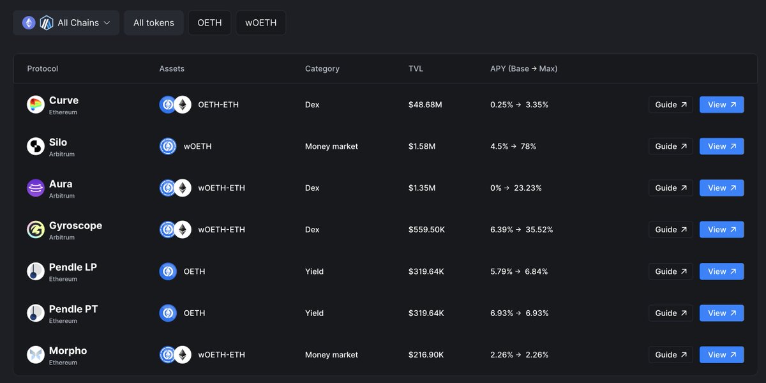The image size is (766, 383).
Task: Click the wOETH-ETH pair icon in Morpho row
Action: [x=175, y=354]
